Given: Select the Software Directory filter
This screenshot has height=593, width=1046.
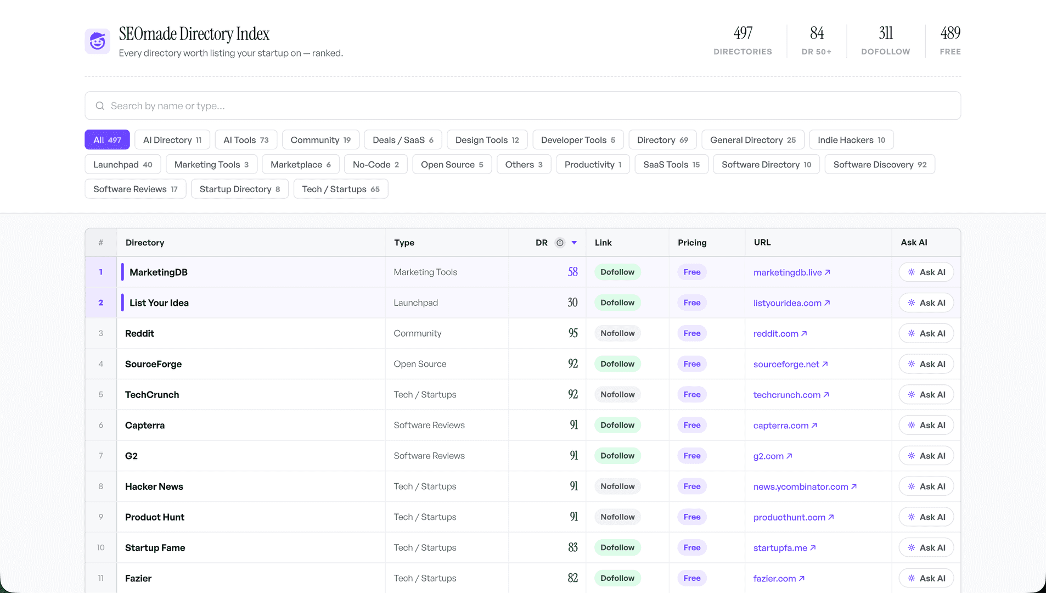Looking at the screenshot, I should click(x=766, y=165).
